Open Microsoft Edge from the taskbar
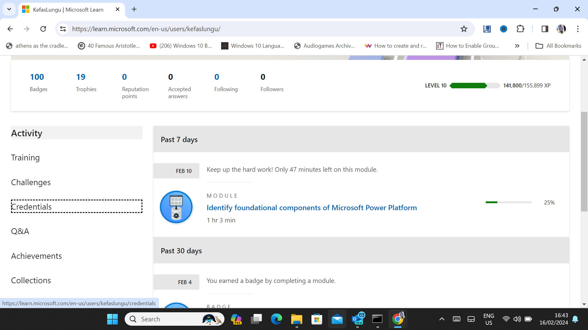This screenshot has height=330, width=588. point(276,319)
